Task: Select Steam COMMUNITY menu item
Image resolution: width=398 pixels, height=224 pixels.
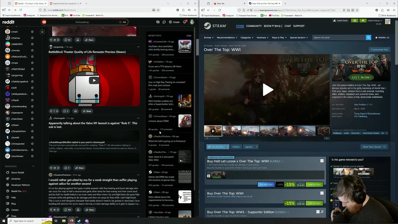Action: [254, 26]
